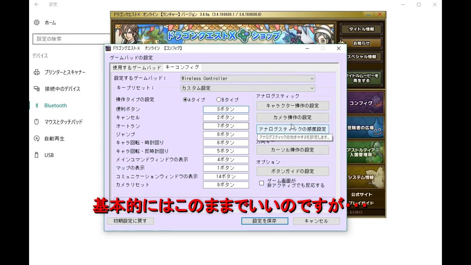Click the AutoPlay icon in sidebar
471x265 pixels.
click(37, 139)
